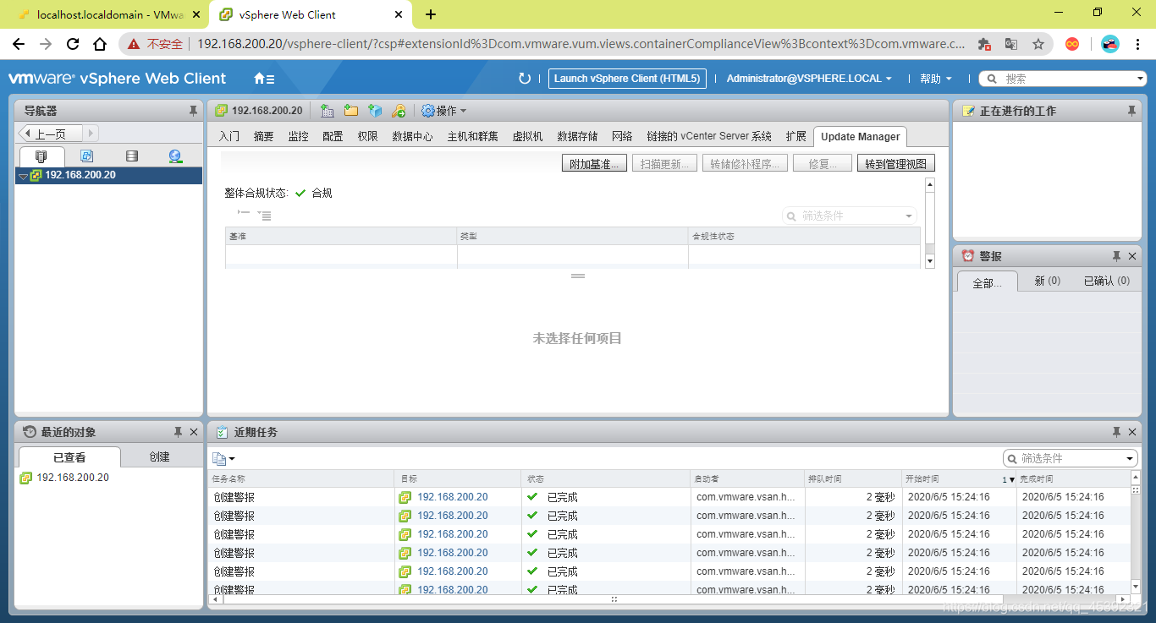Sort tasks by 开始时间 column header
The height and width of the screenshot is (623, 1156).
pyautogui.click(x=959, y=479)
